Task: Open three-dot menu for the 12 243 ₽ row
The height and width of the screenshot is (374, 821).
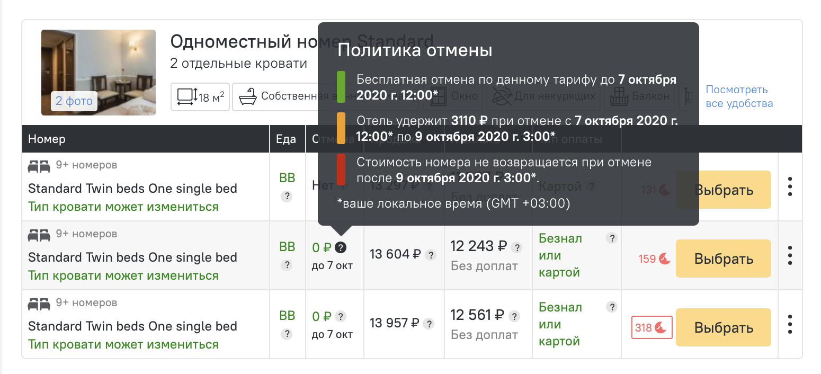Action: pos(790,255)
